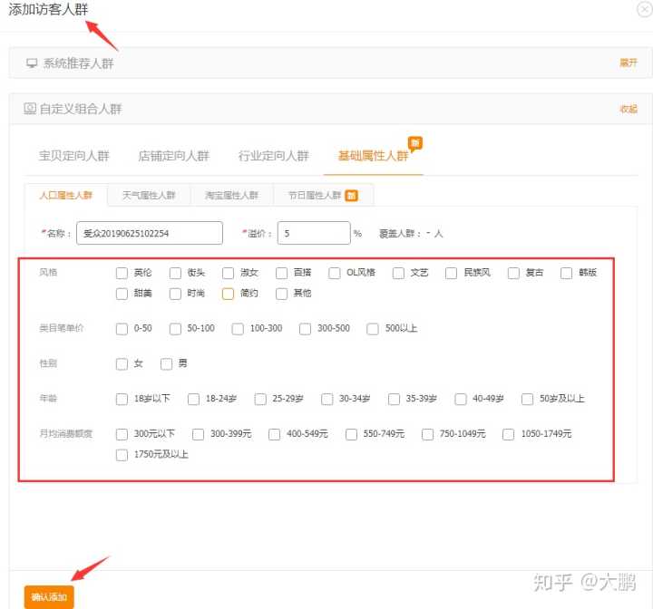Click the 新 badge on 基础属性人群

click(x=414, y=143)
